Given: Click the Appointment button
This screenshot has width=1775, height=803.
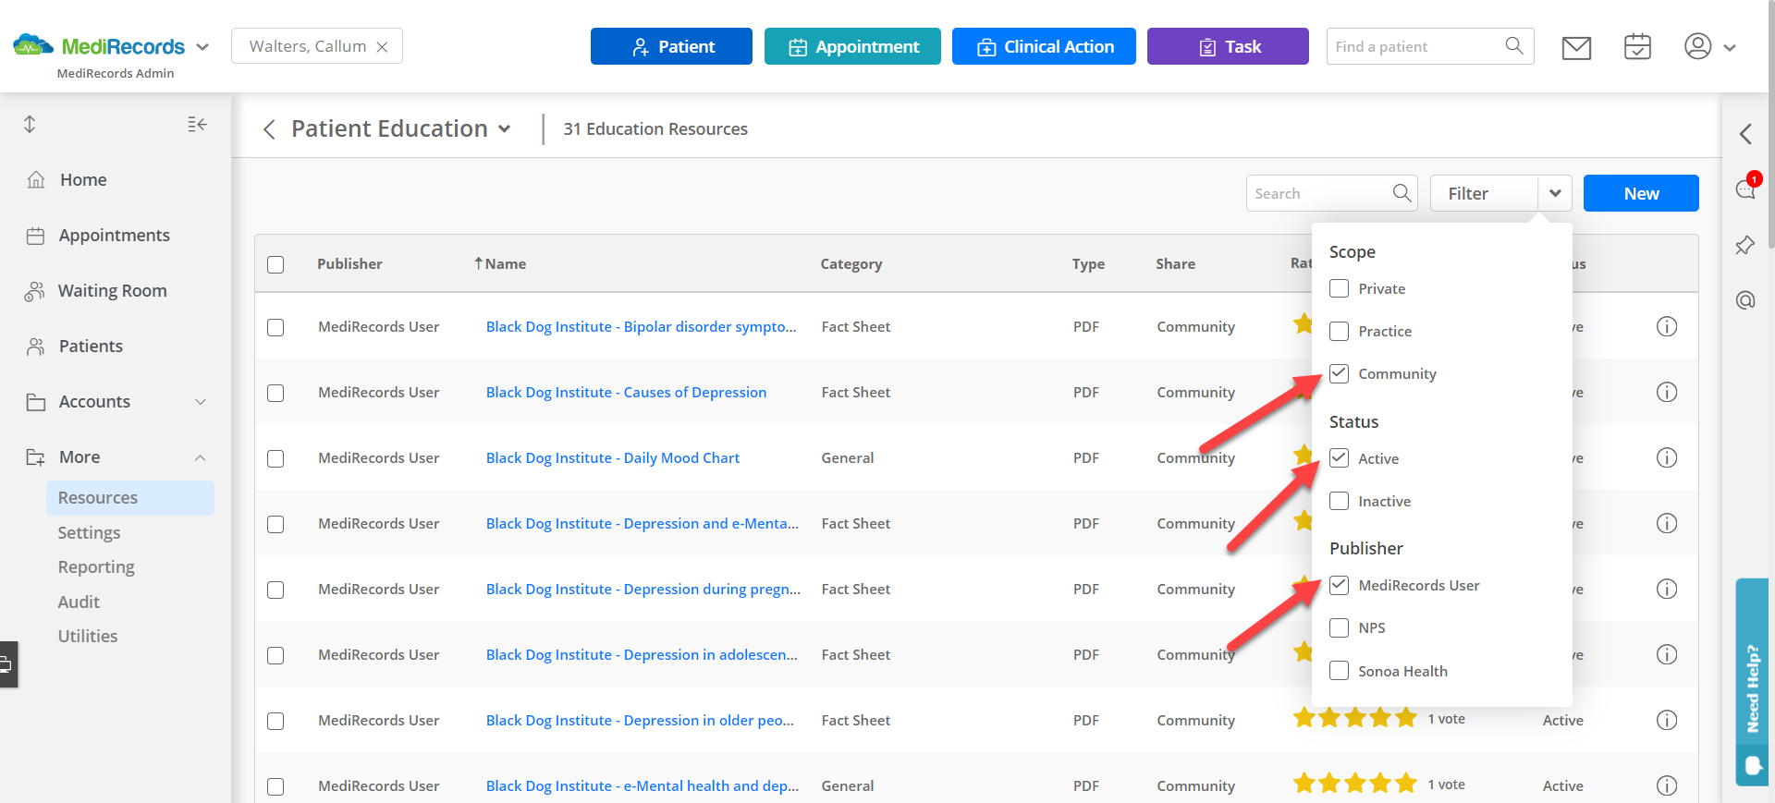Looking at the screenshot, I should [852, 46].
